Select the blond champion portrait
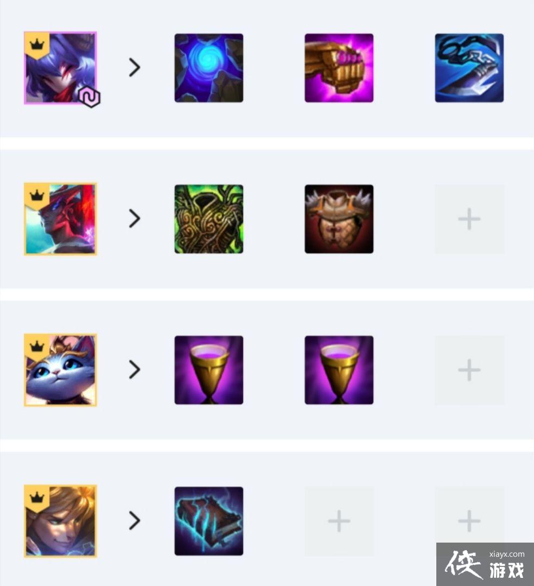This screenshot has width=534, height=586. click(61, 521)
